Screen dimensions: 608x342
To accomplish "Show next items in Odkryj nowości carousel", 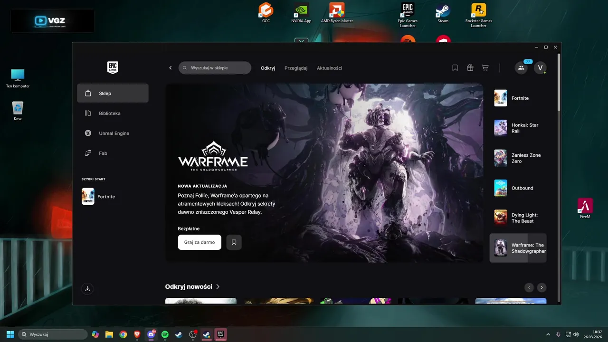I will pos(541,287).
